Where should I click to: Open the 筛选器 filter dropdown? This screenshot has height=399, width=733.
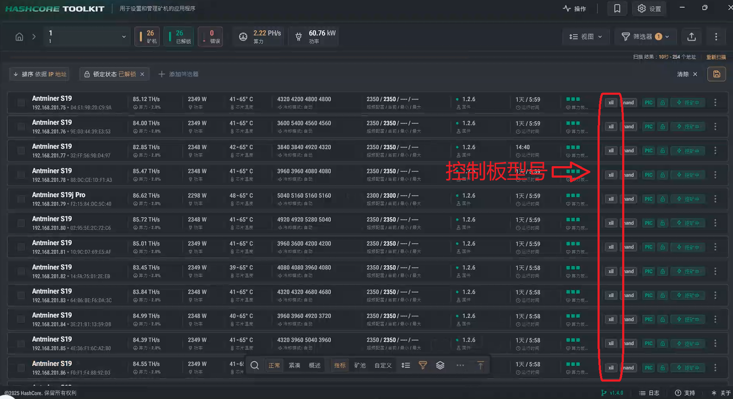pos(645,37)
